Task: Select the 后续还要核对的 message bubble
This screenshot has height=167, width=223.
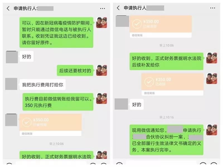Action: (x=75, y=71)
